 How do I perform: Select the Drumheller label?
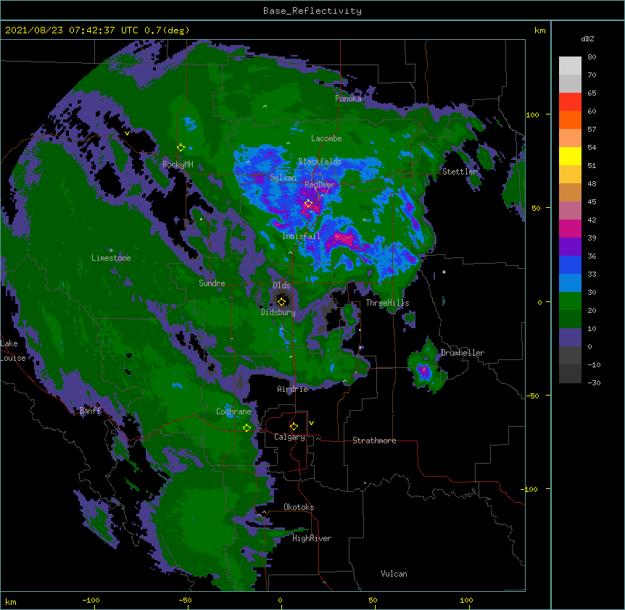(x=463, y=353)
